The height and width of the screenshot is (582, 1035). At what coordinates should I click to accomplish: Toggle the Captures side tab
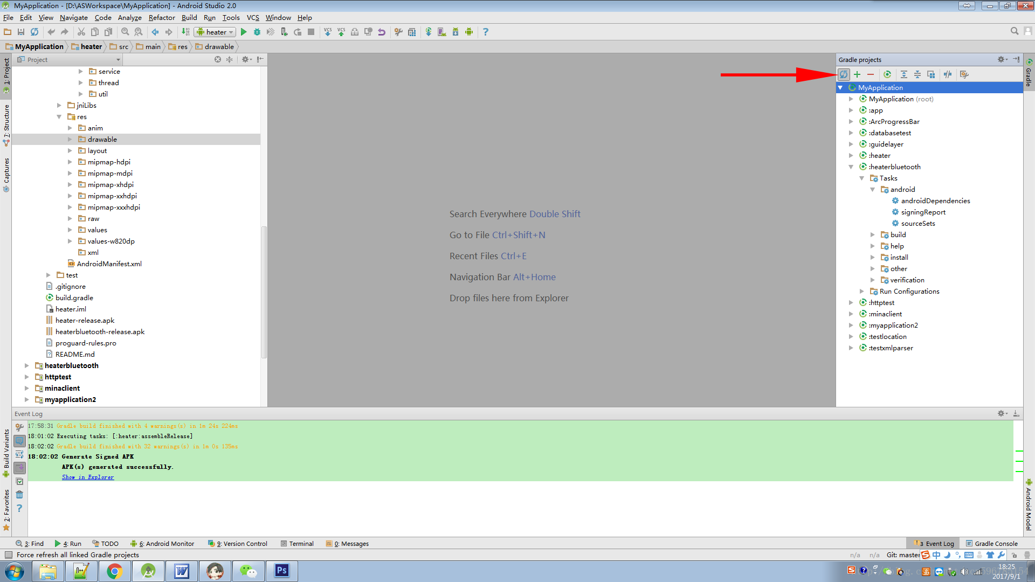pyautogui.click(x=6, y=175)
